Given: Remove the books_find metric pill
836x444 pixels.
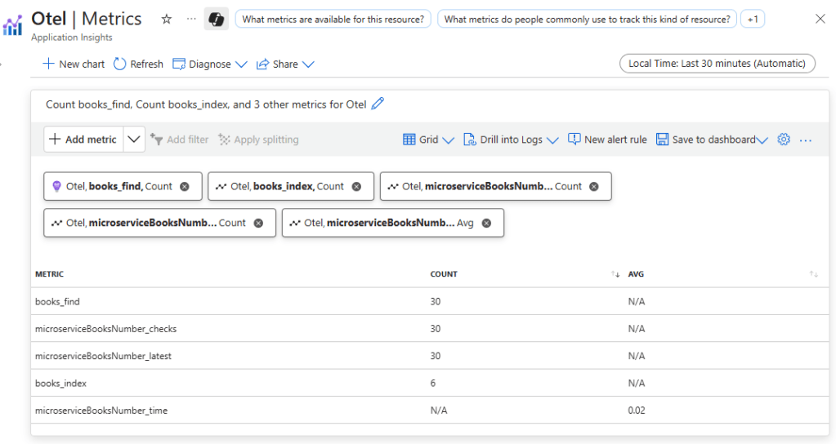Looking at the screenshot, I should click(185, 186).
